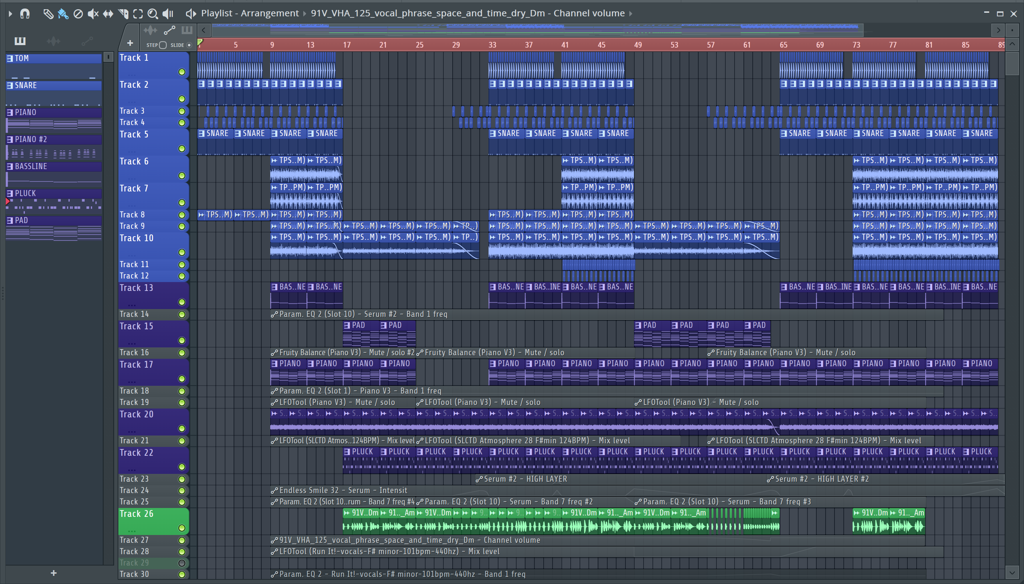Screen dimensions: 1024x584
Task: Mute Track 5 with its green light
Action: 182,149
